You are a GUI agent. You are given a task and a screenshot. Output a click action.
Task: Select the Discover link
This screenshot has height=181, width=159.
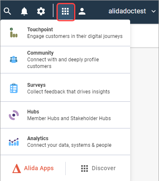104,168
